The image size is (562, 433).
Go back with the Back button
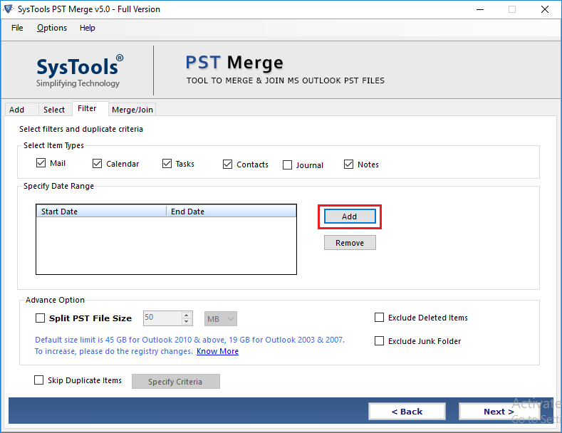point(407,412)
